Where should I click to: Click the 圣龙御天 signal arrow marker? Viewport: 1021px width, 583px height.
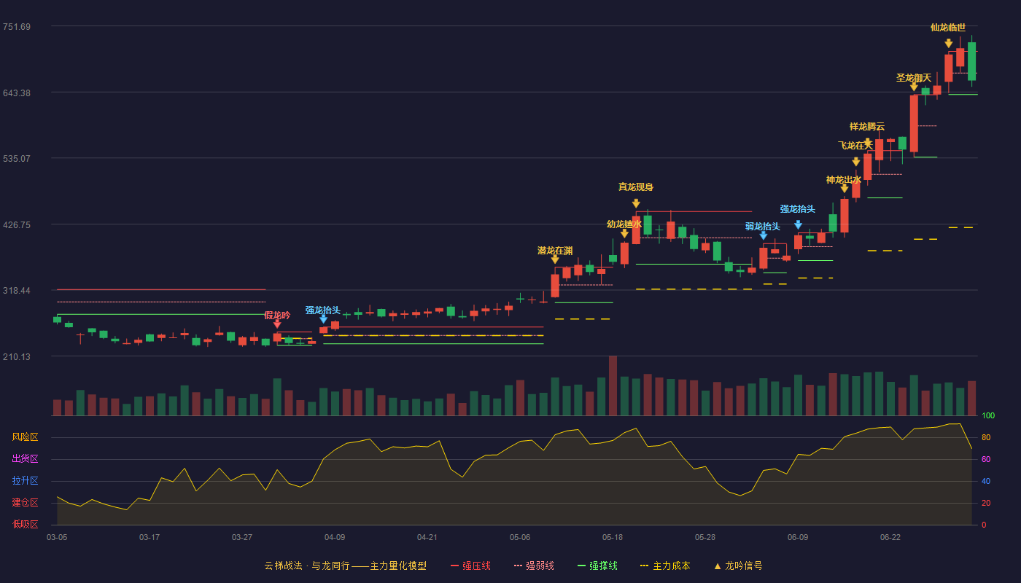pos(914,87)
